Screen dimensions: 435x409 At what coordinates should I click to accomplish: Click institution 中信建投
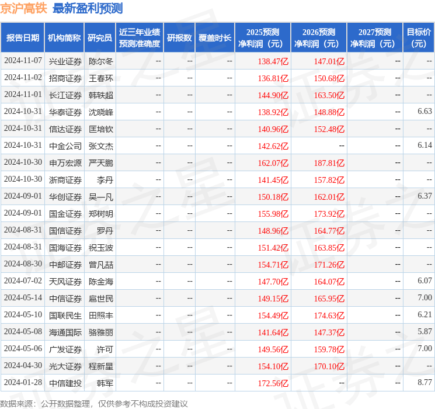pos(65,383)
